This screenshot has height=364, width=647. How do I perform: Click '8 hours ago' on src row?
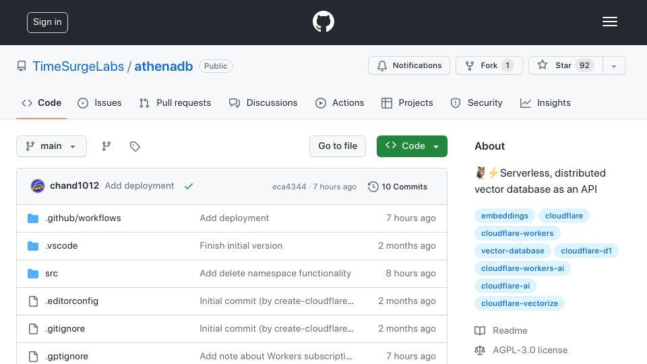410,273
